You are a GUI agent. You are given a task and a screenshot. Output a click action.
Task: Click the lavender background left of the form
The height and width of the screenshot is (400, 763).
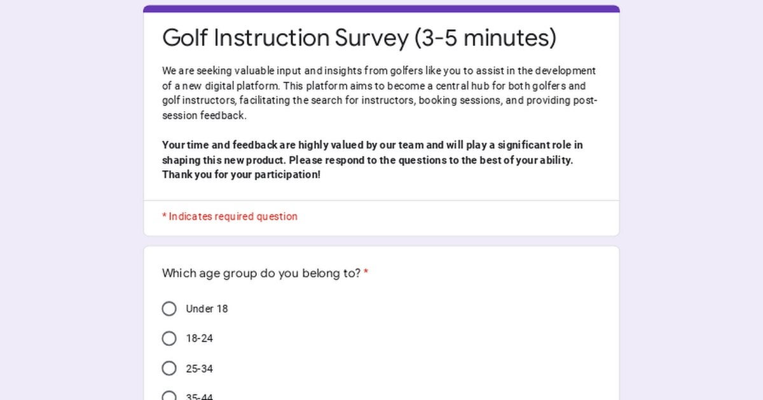71,200
